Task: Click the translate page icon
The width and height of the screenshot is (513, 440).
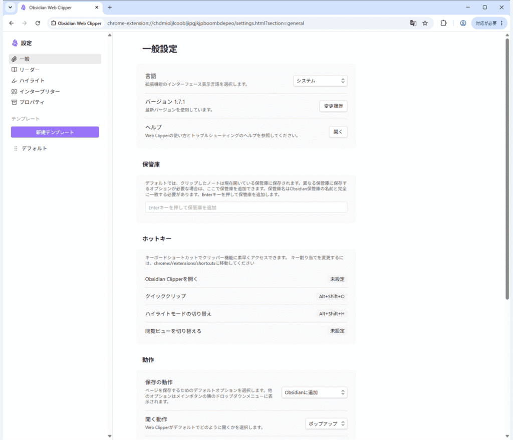Action: [413, 23]
